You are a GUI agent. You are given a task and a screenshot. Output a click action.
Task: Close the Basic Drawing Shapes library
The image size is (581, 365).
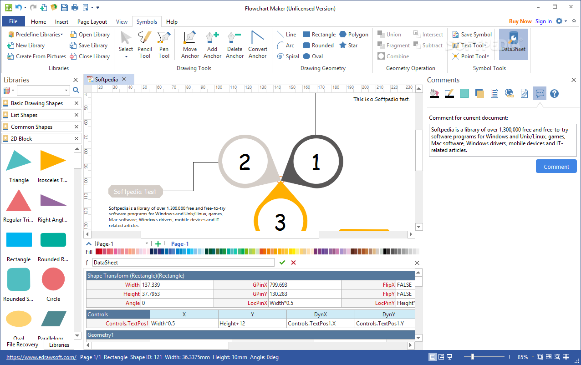point(76,103)
